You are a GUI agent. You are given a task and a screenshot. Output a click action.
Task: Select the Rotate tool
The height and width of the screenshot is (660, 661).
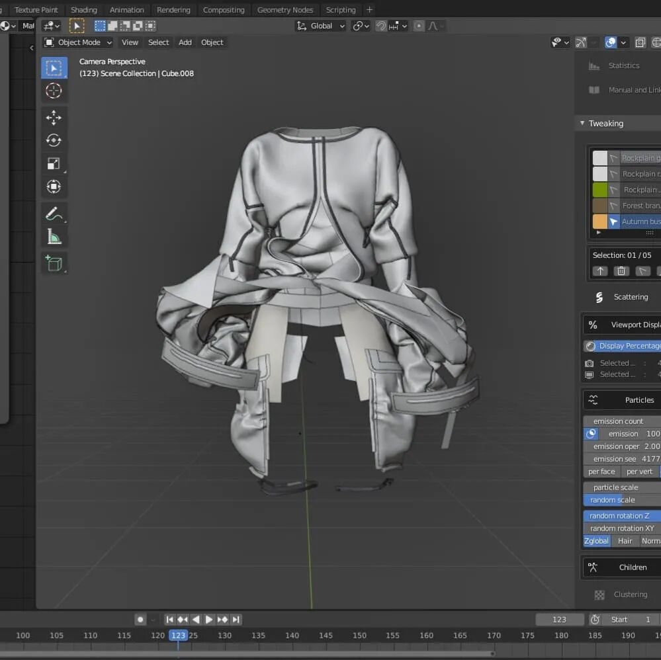(x=54, y=141)
